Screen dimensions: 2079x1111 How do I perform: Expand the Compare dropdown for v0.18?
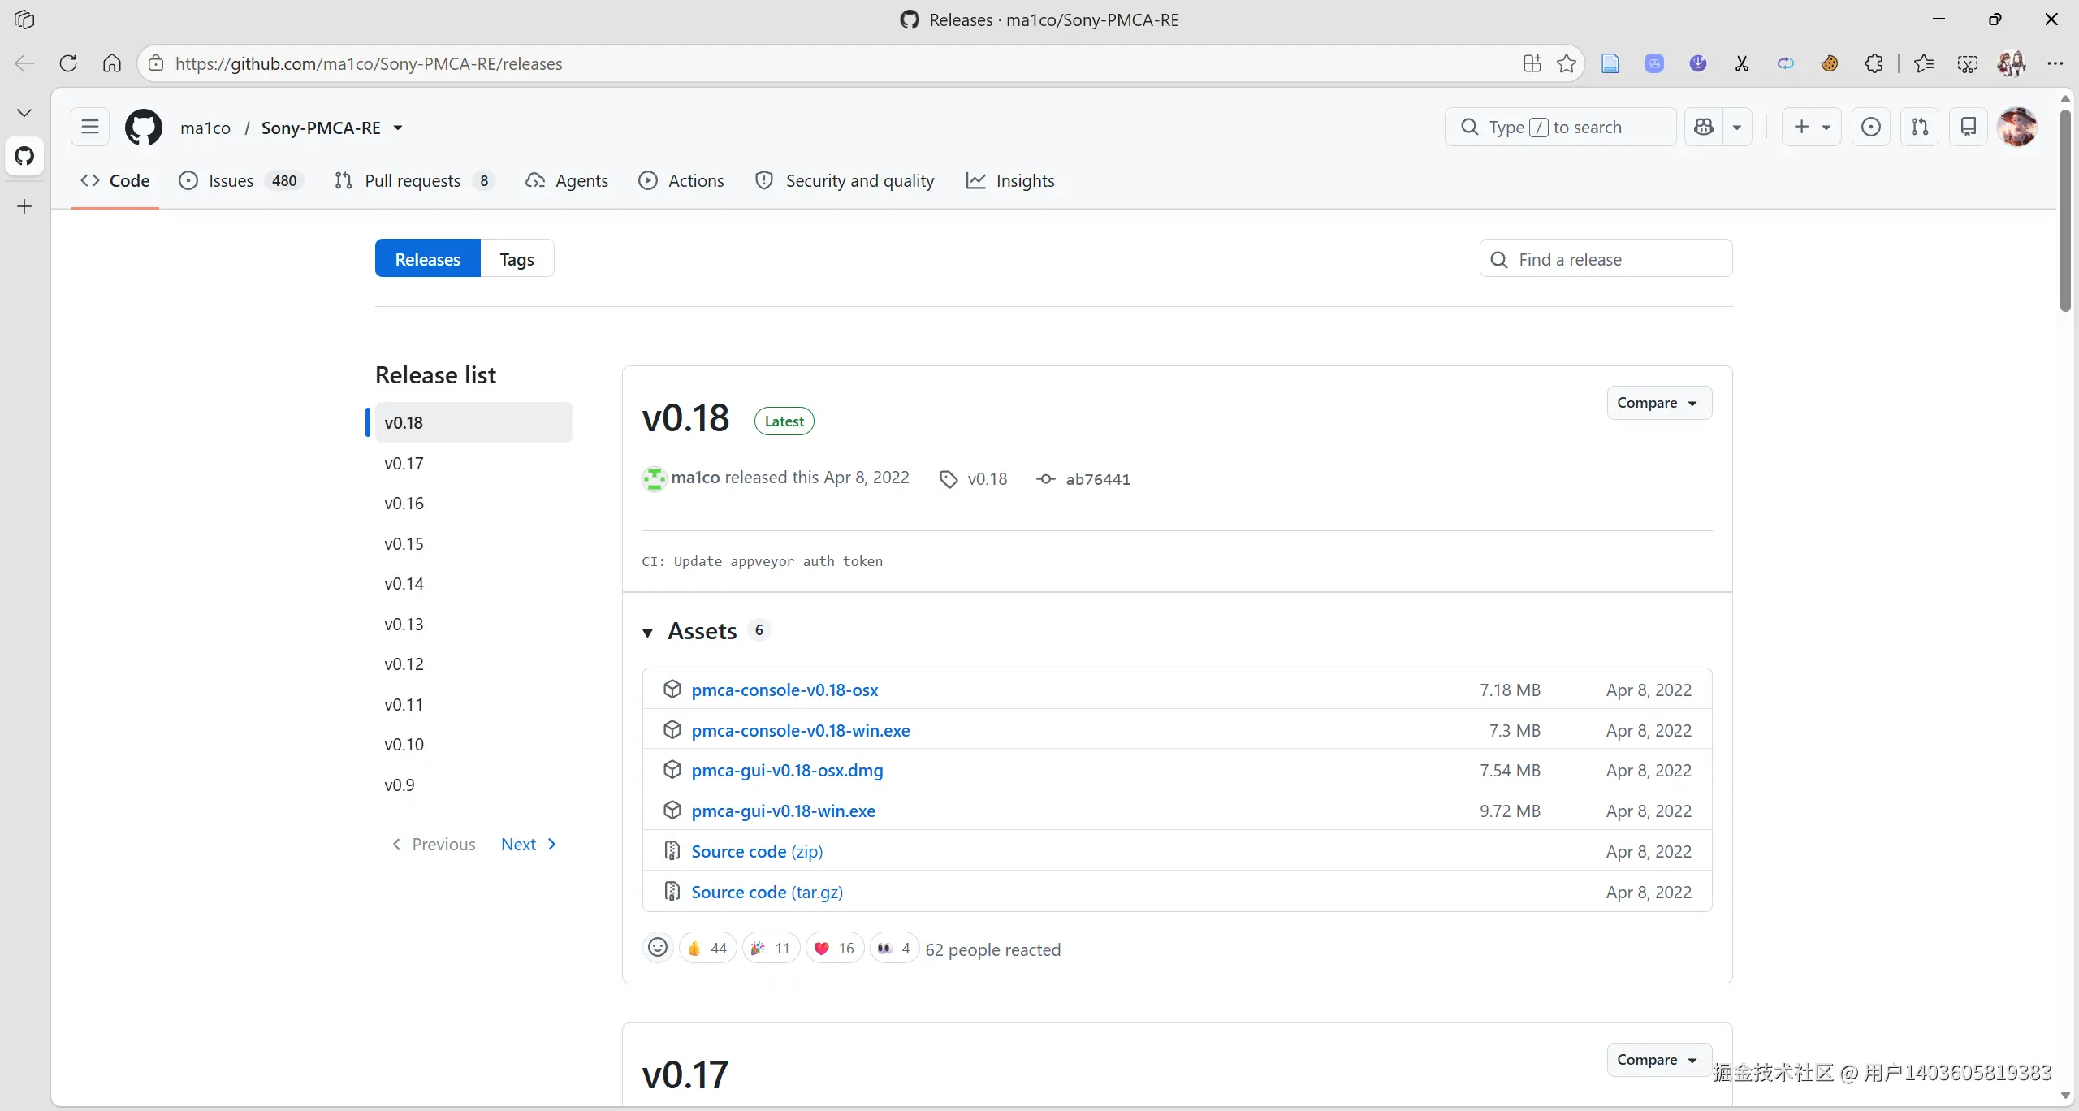(1659, 403)
